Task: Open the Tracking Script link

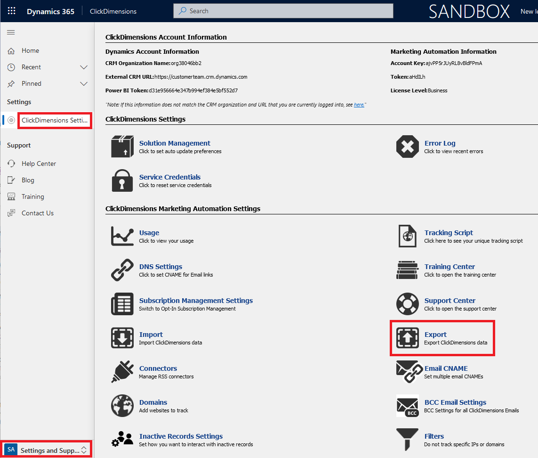Action: point(449,233)
